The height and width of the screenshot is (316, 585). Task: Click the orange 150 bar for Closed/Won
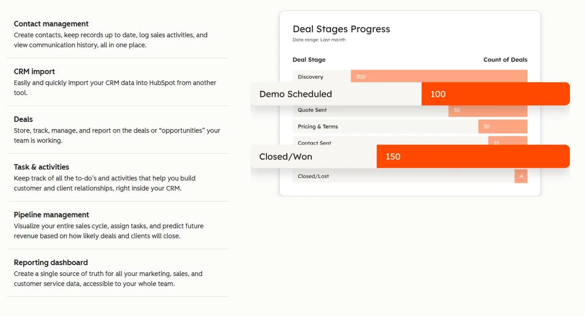tap(473, 156)
